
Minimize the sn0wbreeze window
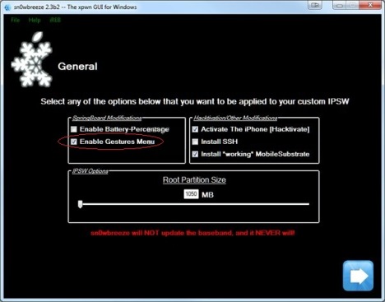pos(340,5)
